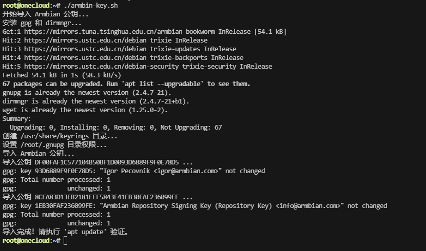The width and height of the screenshot is (426, 251).
Task: Click the 'Fetched 54.1 kB' line
Action: (x=62, y=75)
